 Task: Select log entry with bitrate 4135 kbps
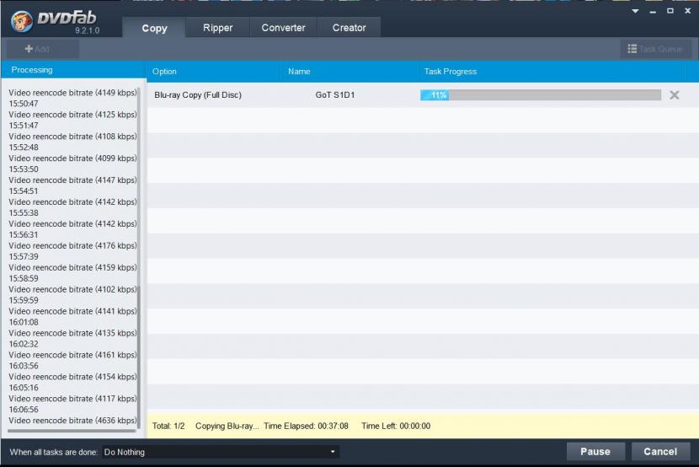72,333
